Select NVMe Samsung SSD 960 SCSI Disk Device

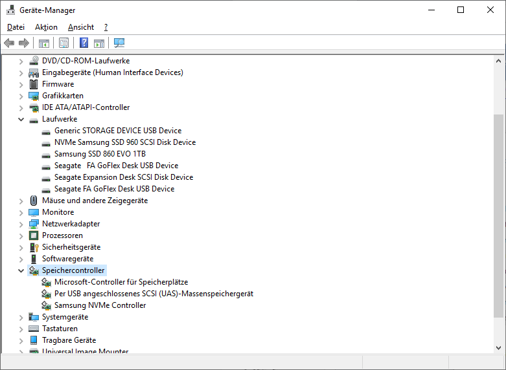point(125,142)
